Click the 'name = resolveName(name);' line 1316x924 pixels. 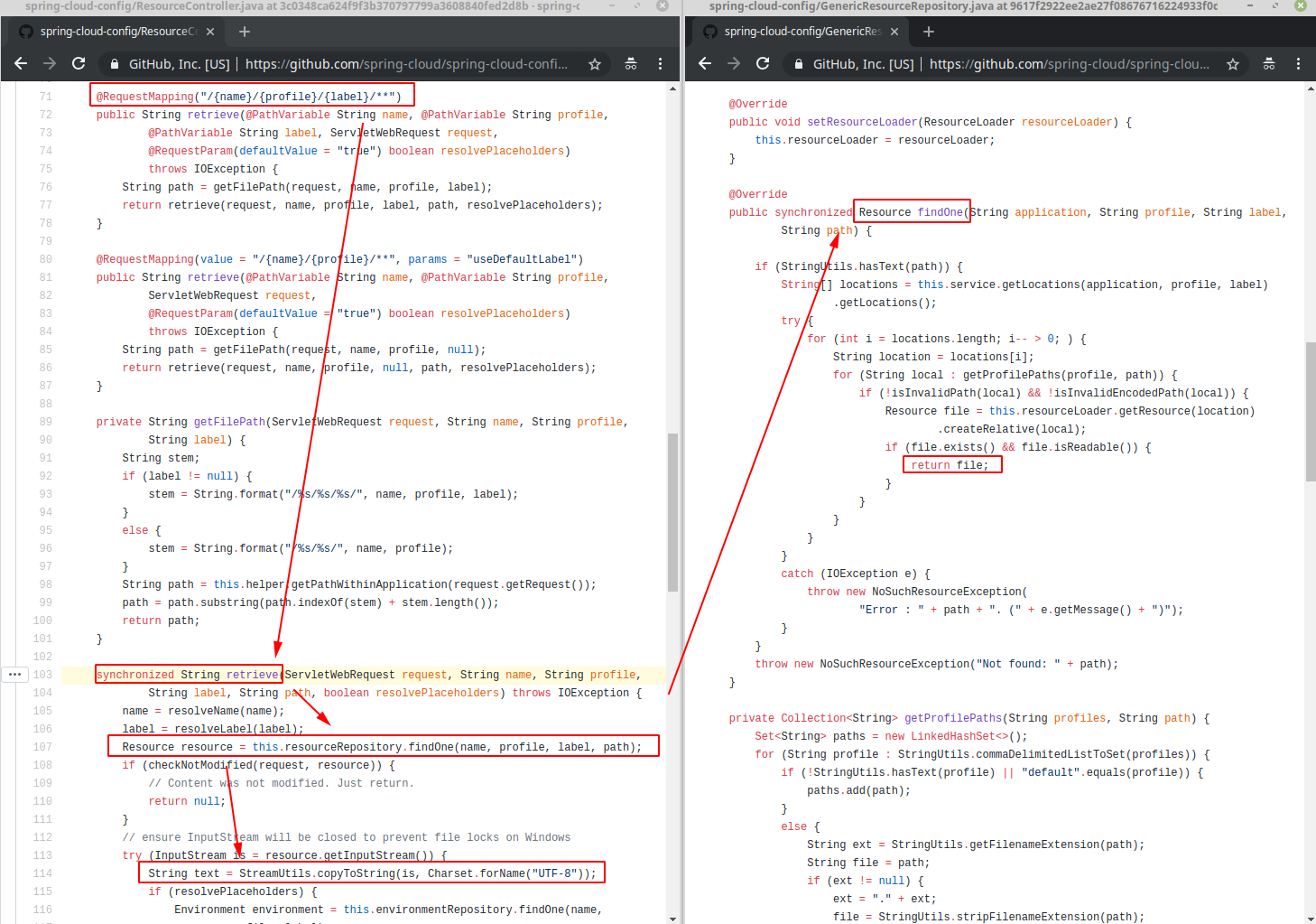(x=203, y=711)
